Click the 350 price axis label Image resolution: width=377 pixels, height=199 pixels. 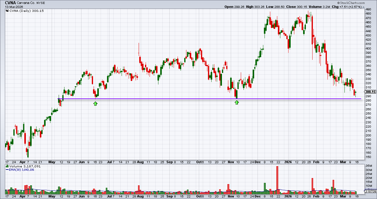click(368, 70)
